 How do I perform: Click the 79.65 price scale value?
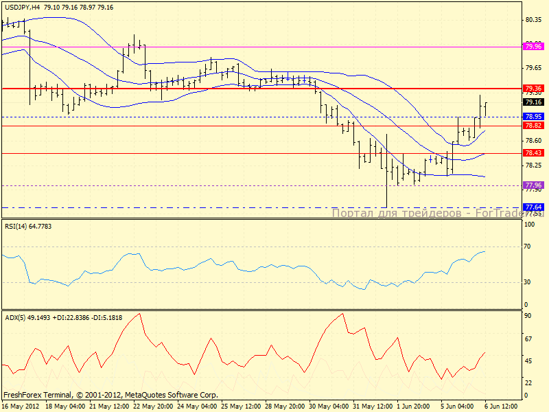[533, 68]
